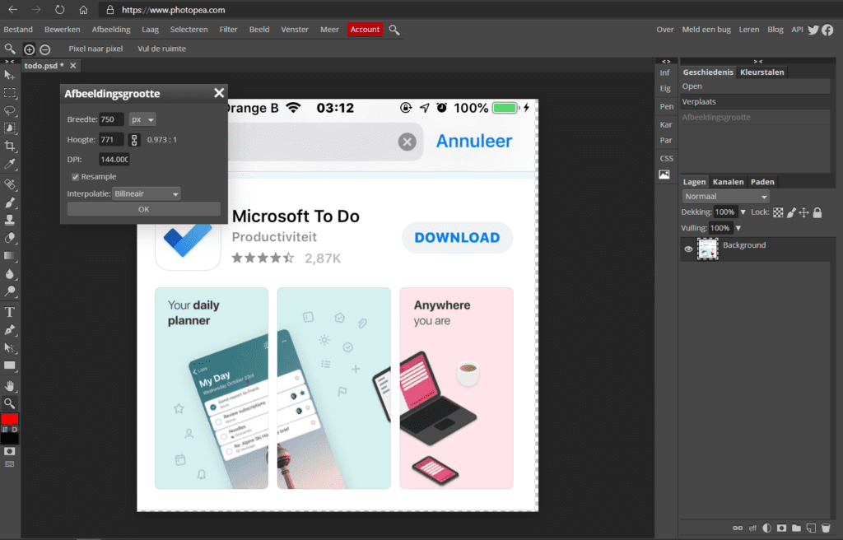Click the zoom in plus icon

(29, 49)
